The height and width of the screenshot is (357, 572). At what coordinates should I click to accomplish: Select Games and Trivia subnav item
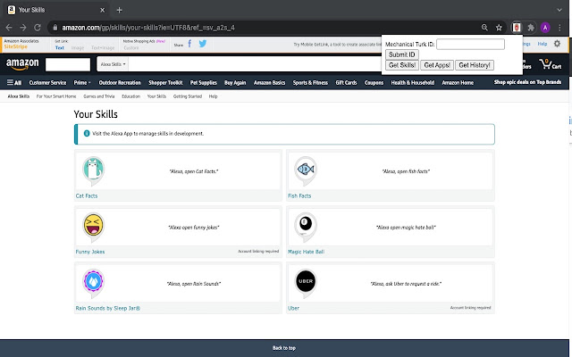coord(99,96)
